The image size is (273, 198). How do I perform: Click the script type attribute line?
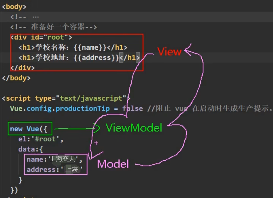pyautogui.click(x=66, y=98)
